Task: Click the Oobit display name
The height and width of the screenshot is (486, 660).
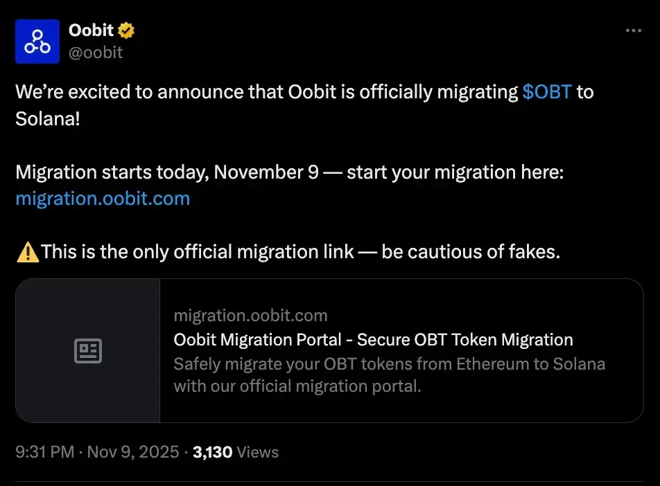Action: [91, 30]
